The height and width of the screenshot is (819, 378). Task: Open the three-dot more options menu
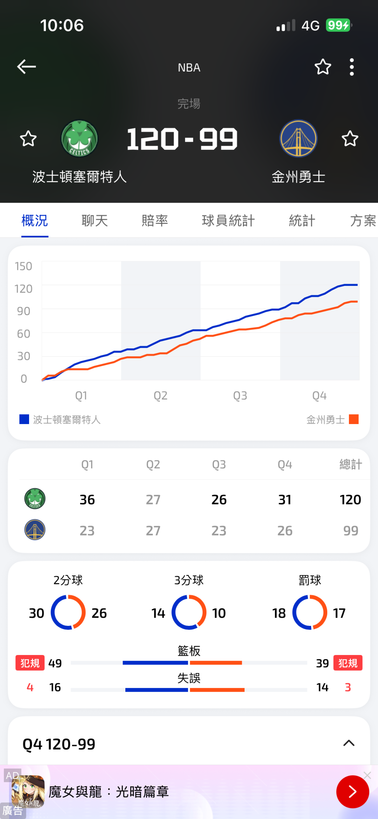point(352,67)
